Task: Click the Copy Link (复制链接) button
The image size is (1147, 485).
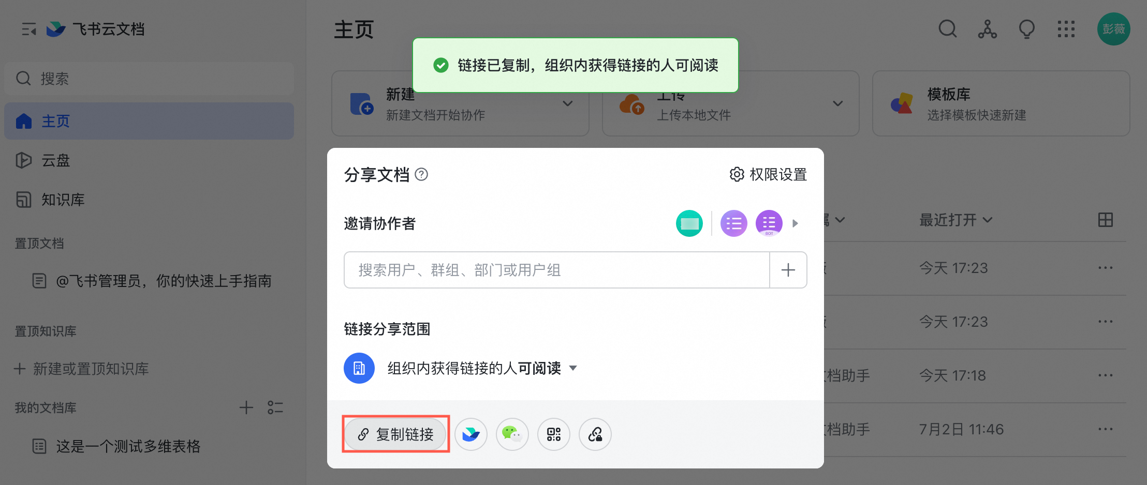Action: click(x=395, y=434)
